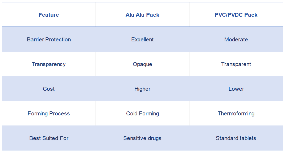
Task: Select the Thermoforming cell
Action: click(x=236, y=114)
